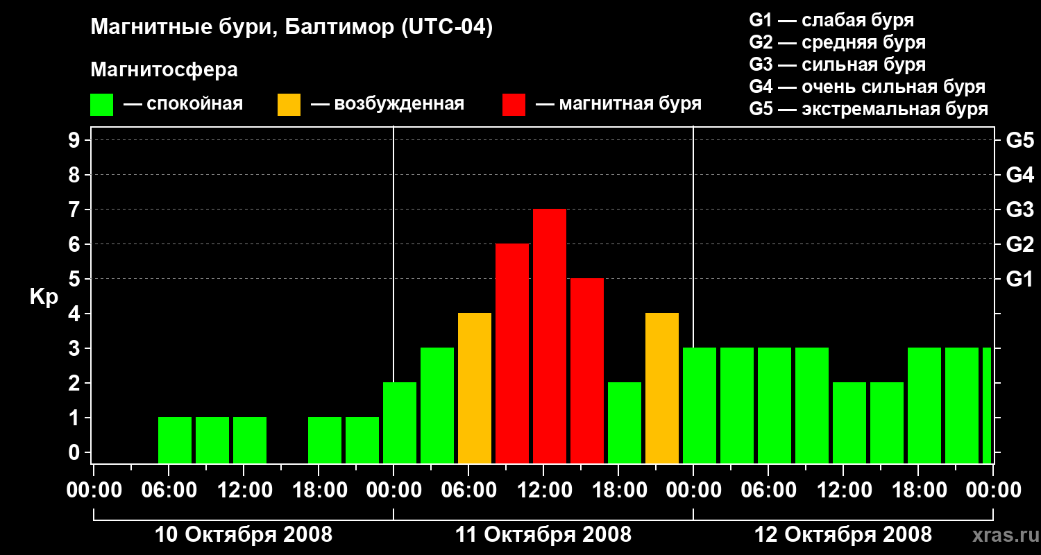Click the "11 Октября 2008" date label

click(543, 535)
